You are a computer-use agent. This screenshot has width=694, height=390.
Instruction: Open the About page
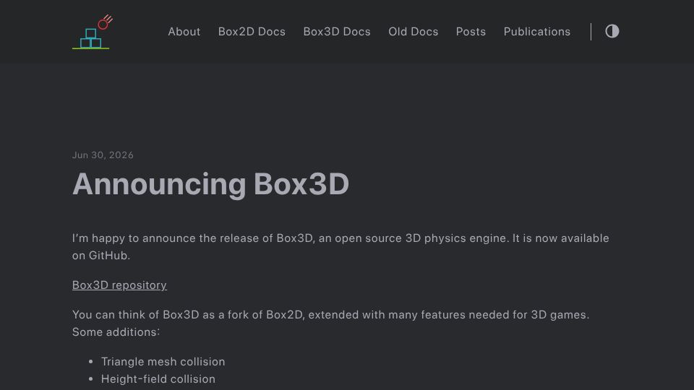pyautogui.click(x=184, y=32)
